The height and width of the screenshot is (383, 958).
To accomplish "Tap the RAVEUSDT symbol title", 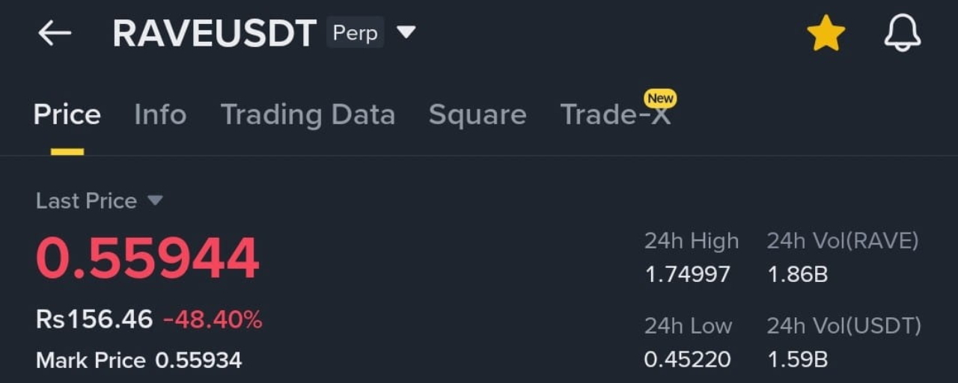I will click(x=214, y=34).
